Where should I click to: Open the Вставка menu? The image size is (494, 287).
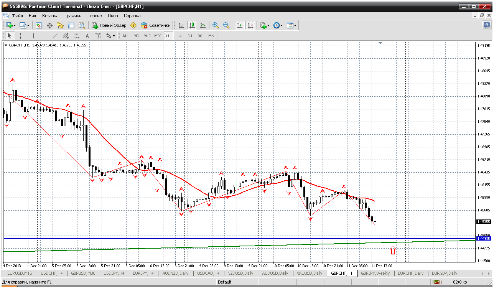(50, 16)
